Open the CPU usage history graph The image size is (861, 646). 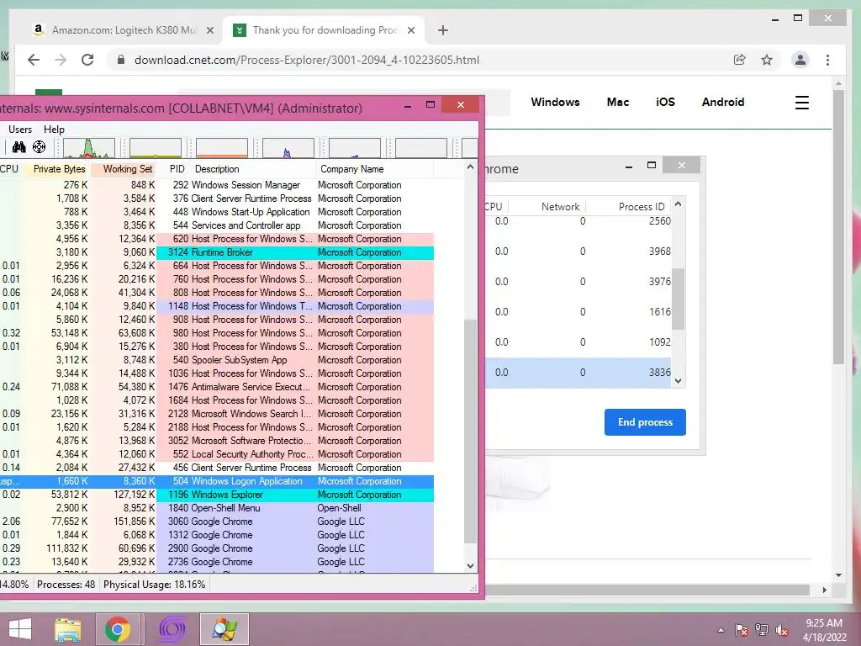89,148
